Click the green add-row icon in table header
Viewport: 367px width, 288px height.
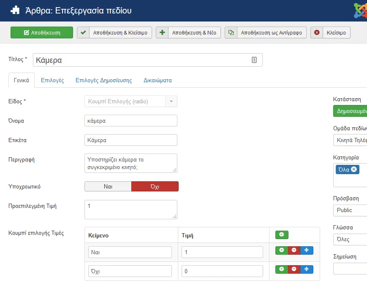click(x=282, y=235)
